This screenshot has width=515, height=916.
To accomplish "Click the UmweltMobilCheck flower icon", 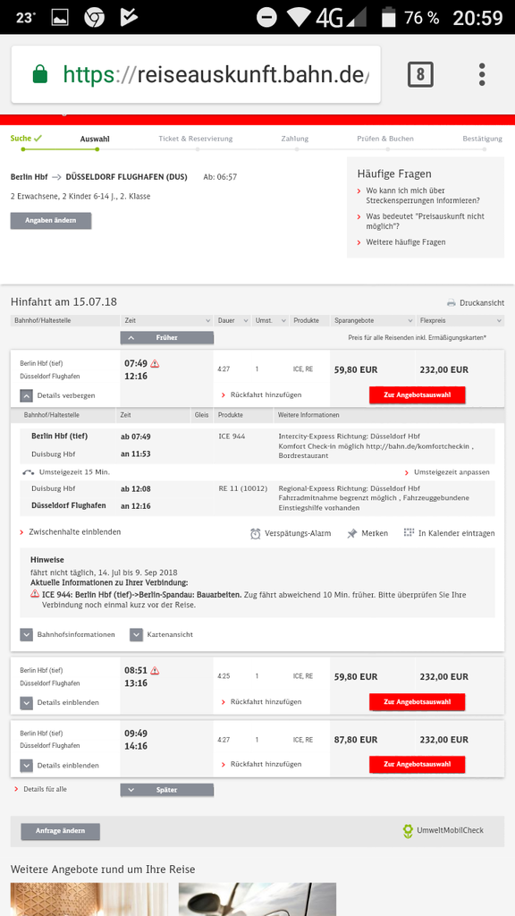I will 408,831.
